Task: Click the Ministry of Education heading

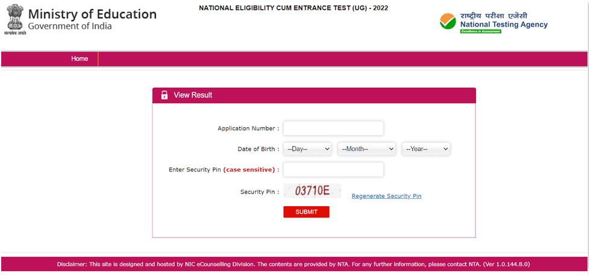Action: [x=92, y=14]
